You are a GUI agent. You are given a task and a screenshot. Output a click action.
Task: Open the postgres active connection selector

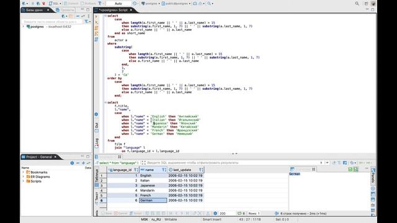click(x=150, y=4)
